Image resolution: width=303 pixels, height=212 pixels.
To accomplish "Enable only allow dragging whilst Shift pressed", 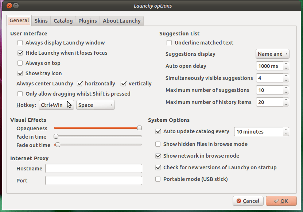I will click(20, 94).
